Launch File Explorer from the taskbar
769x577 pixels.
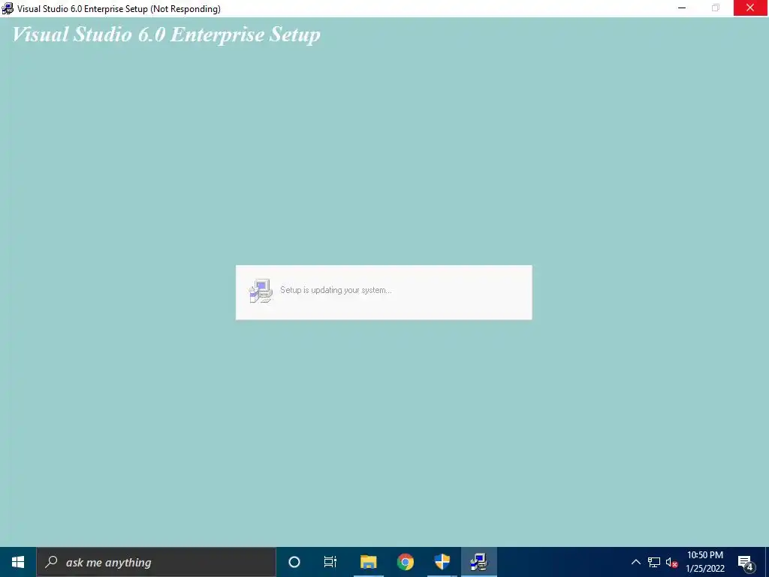tap(368, 562)
